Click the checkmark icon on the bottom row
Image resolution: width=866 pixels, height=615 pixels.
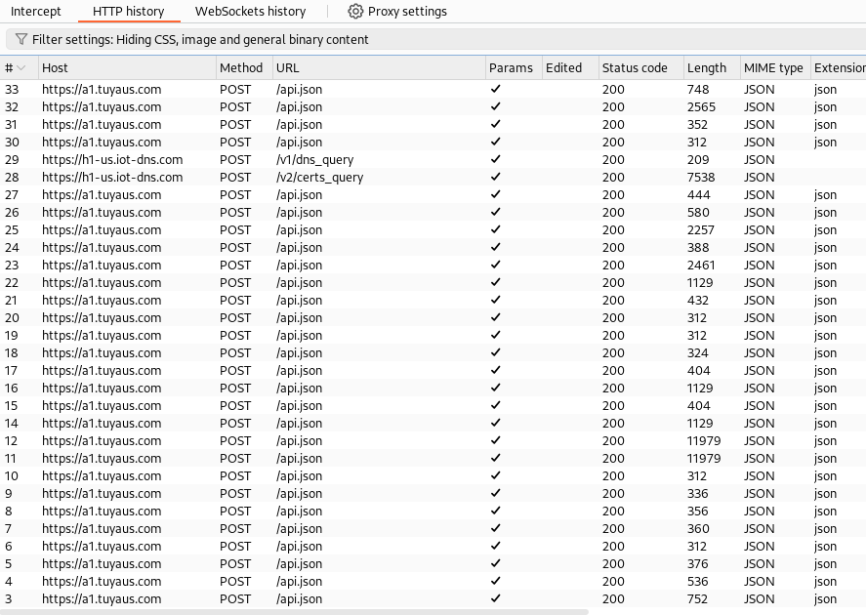495,598
